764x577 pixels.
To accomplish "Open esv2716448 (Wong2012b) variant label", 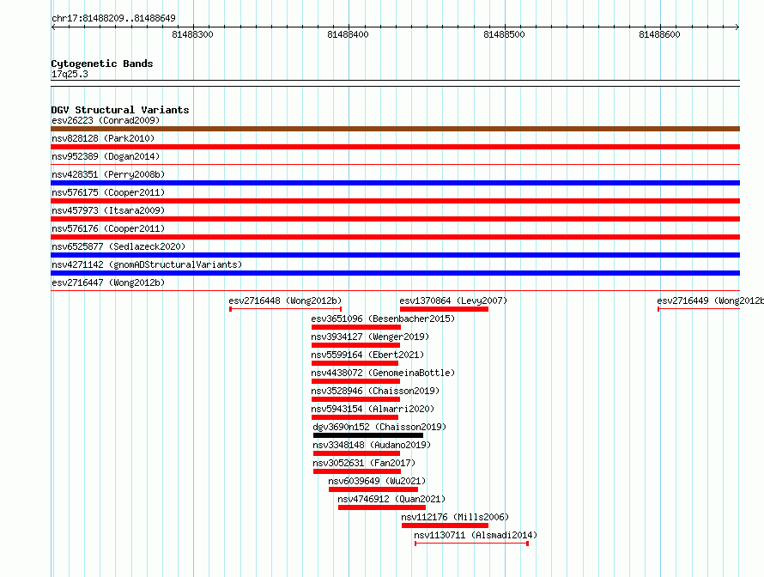I will pyautogui.click(x=285, y=301).
